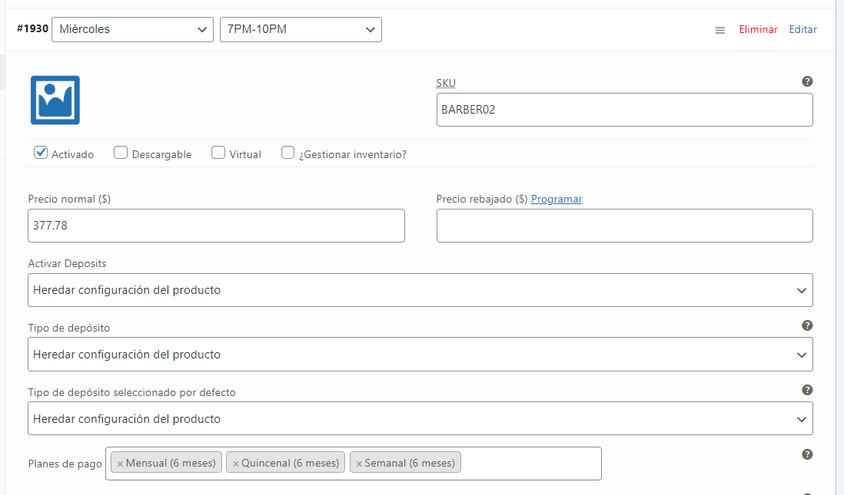
Task: Click the variation image placeholder icon
Action: 55,100
